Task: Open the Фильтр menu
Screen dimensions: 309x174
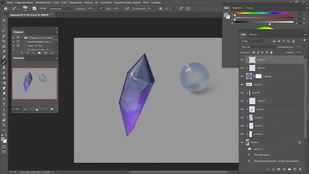Action: click(88, 2)
